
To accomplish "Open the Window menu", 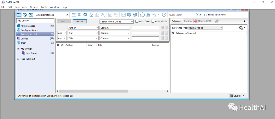I will (54, 7).
